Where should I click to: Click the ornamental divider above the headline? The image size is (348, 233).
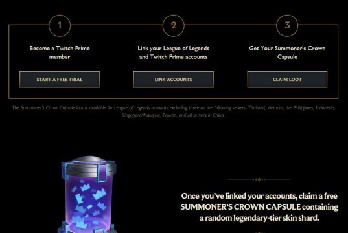coord(259,179)
